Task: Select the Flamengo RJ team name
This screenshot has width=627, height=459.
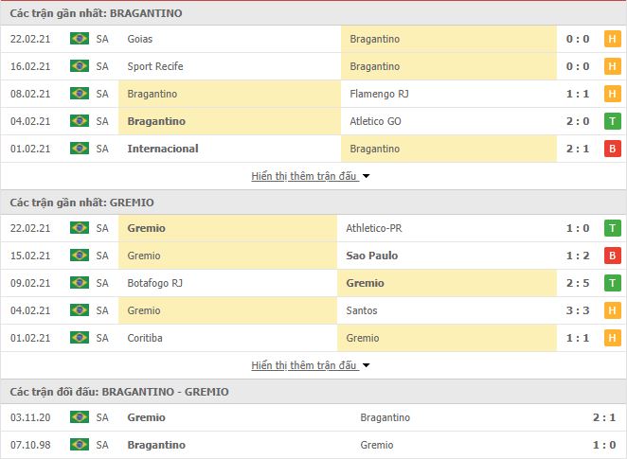Action: [x=379, y=94]
